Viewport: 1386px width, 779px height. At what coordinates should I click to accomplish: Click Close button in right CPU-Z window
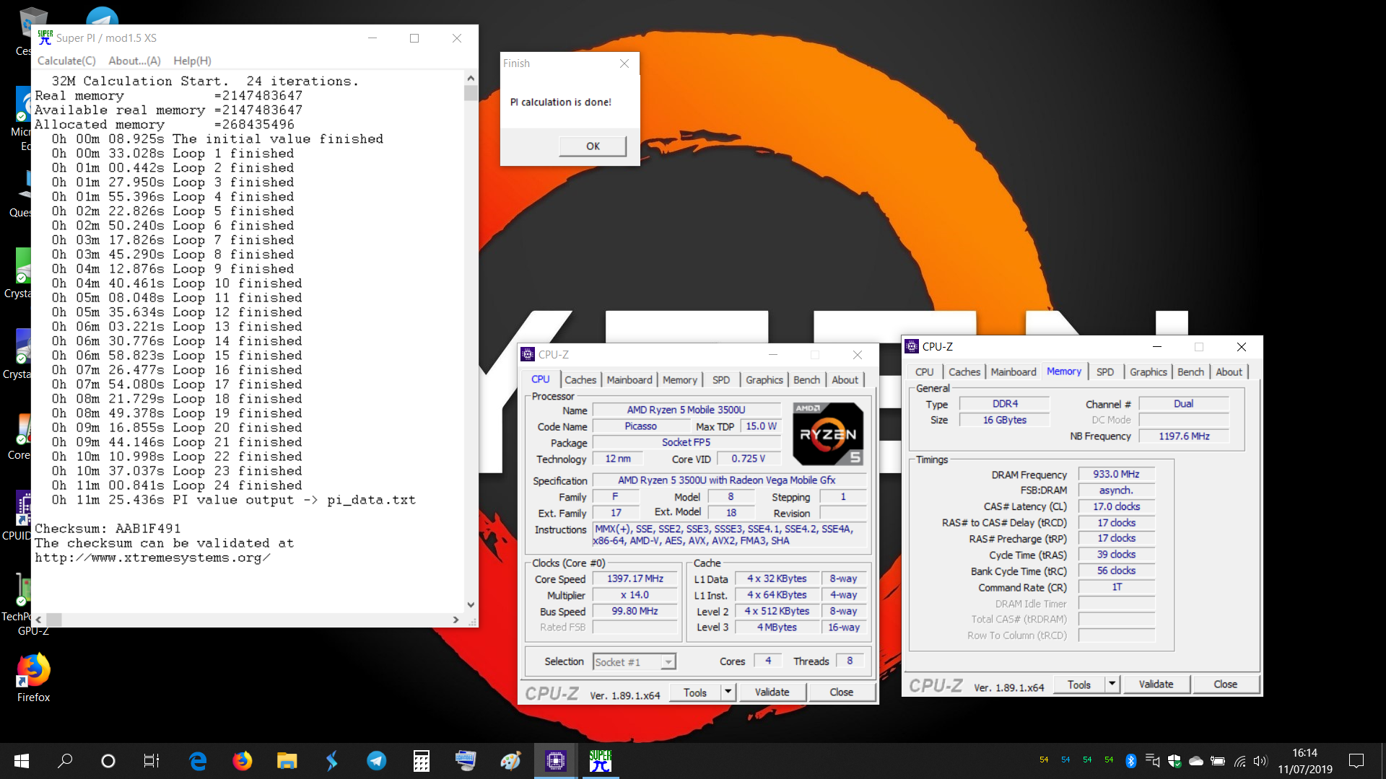coord(1226,685)
